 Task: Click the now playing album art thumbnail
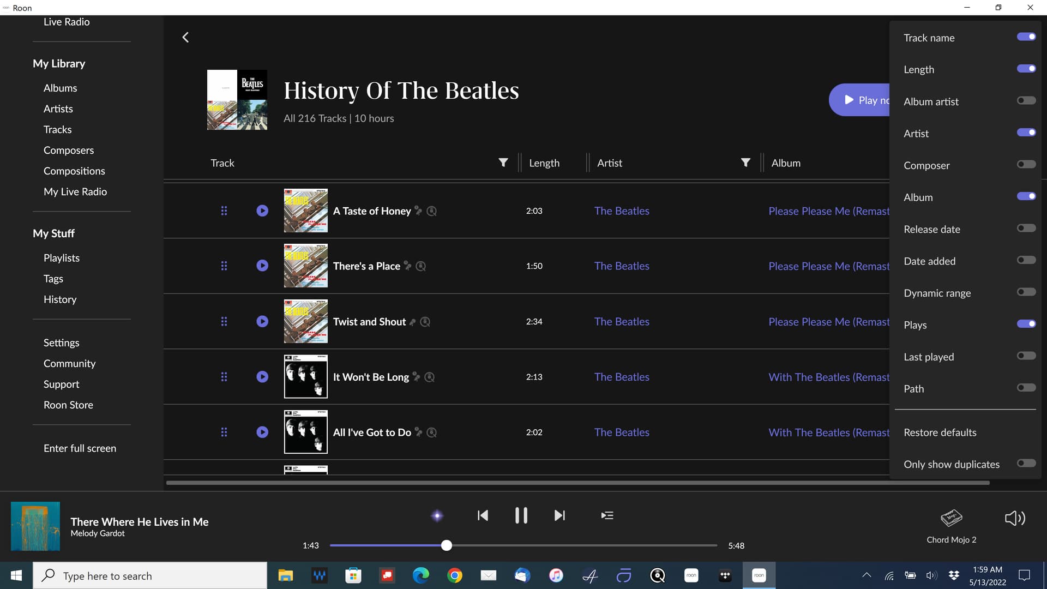(35, 526)
